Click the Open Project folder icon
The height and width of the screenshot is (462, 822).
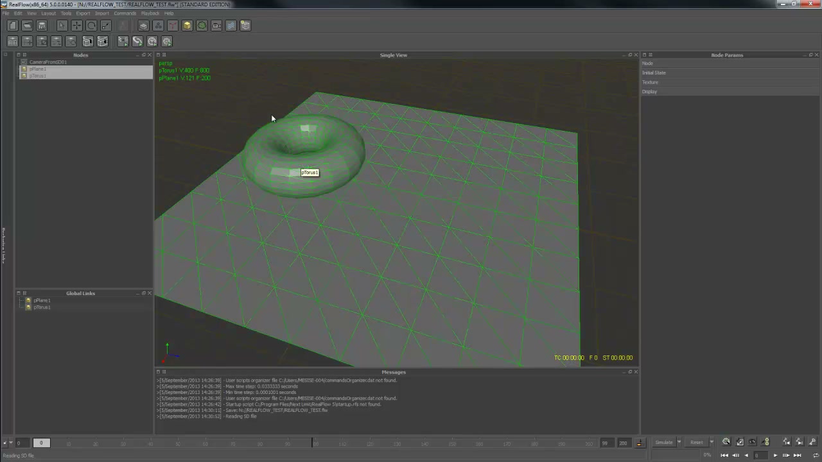click(x=27, y=26)
